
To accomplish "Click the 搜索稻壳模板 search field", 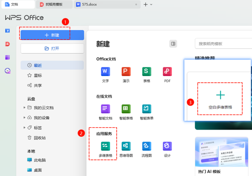I will point(223,44).
